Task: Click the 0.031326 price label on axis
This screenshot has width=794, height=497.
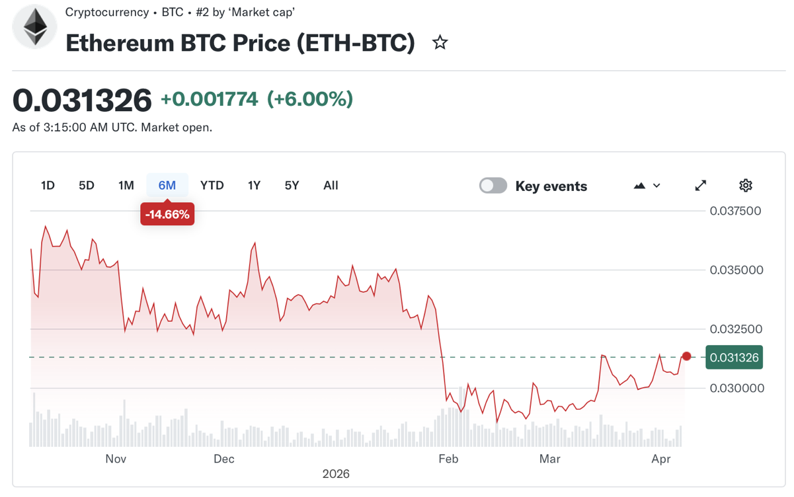Action: (734, 358)
